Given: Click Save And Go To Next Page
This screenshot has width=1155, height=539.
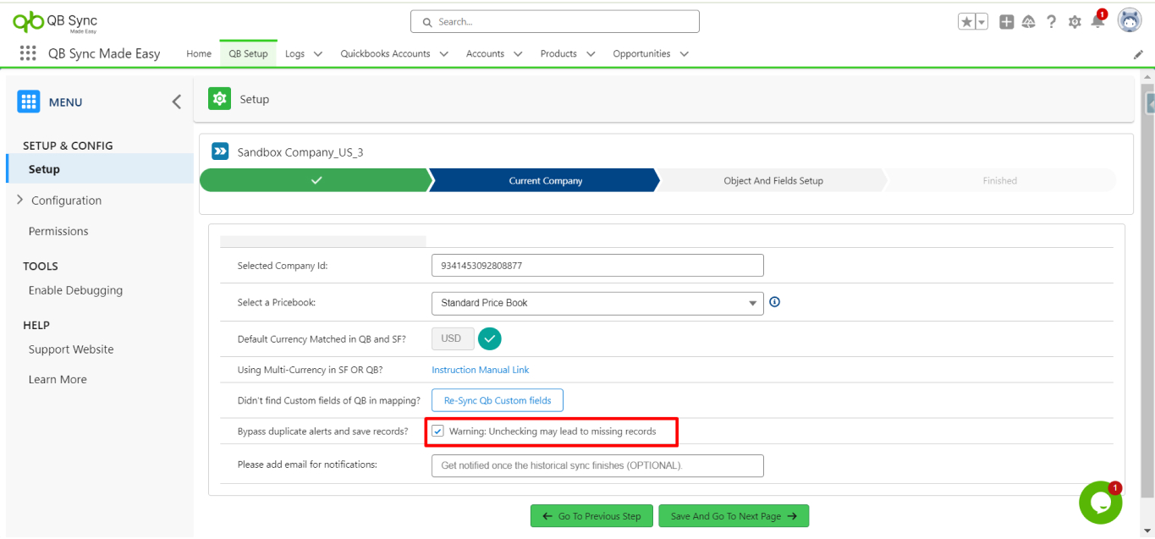Looking at the screenshot, I should click(x=734, y=516).
